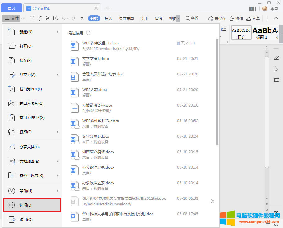Expand the undo history dropdown arrow
Screen dimensions: 283x228
pos(68,18)
